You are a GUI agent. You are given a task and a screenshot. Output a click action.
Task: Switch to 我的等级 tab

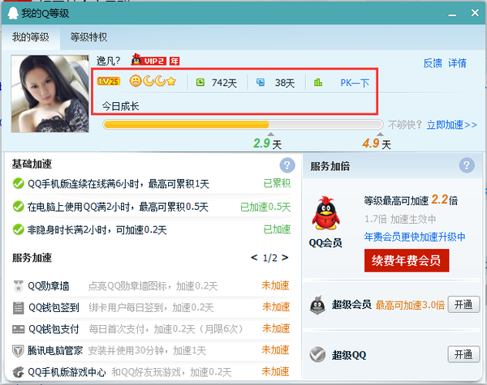point(31,37)
